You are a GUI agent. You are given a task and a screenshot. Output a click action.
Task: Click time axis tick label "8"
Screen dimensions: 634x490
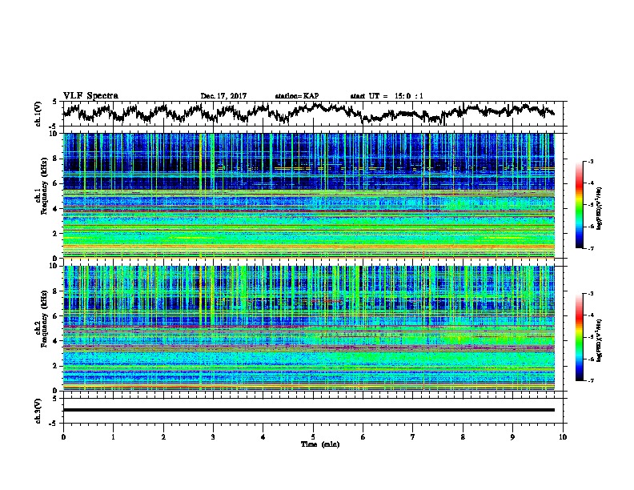tap(463, 437)
